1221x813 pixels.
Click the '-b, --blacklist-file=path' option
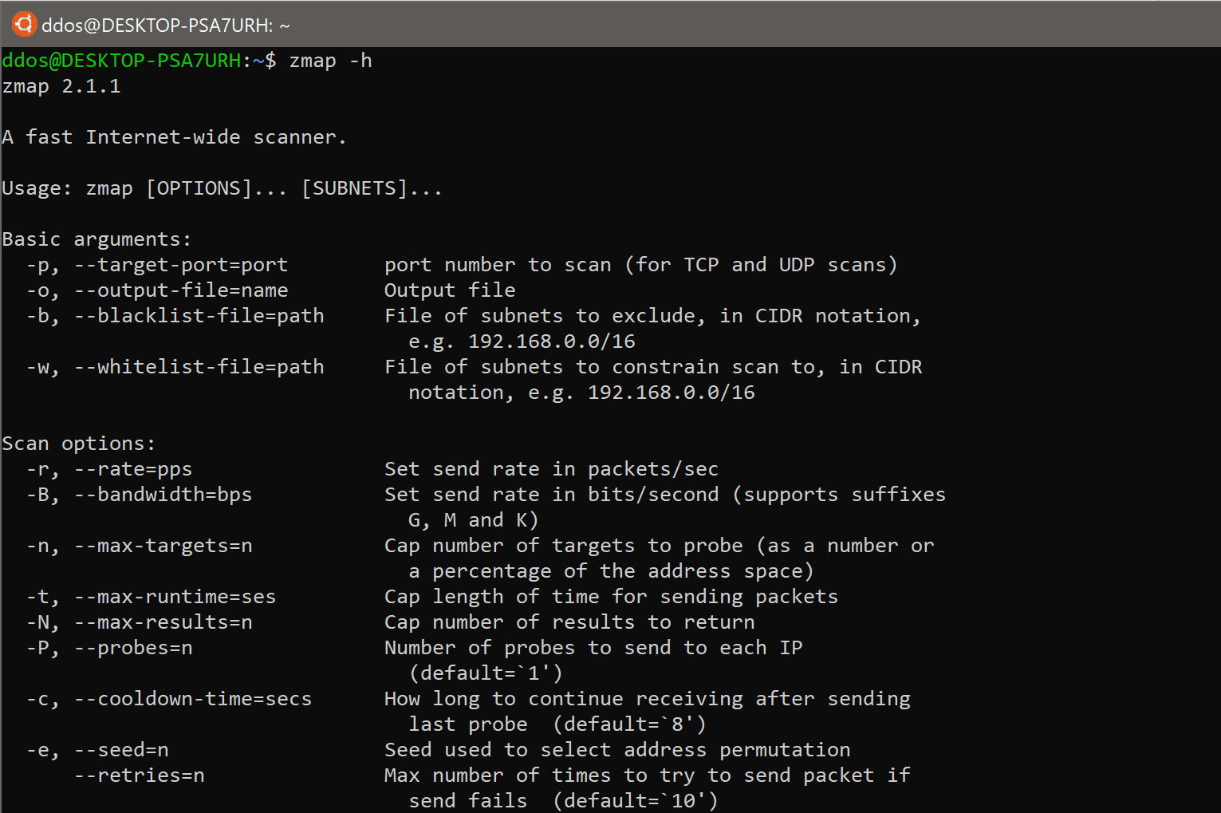pos(175,316)
